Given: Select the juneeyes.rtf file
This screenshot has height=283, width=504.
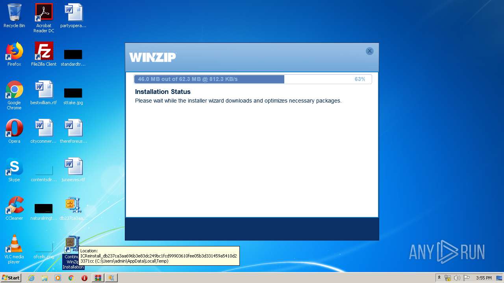Looking at the screenshot, I should [x=73, y=170].
